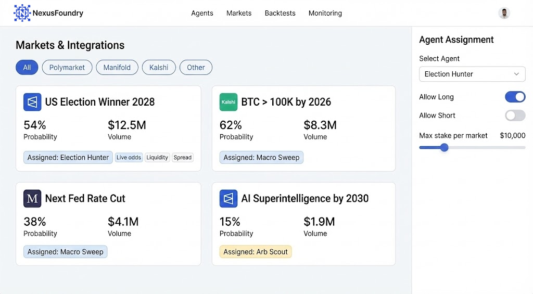Click the $12.5M volume value
This screenshot has height=294, width=533.
pyautogui.click(x=127, y=125)
